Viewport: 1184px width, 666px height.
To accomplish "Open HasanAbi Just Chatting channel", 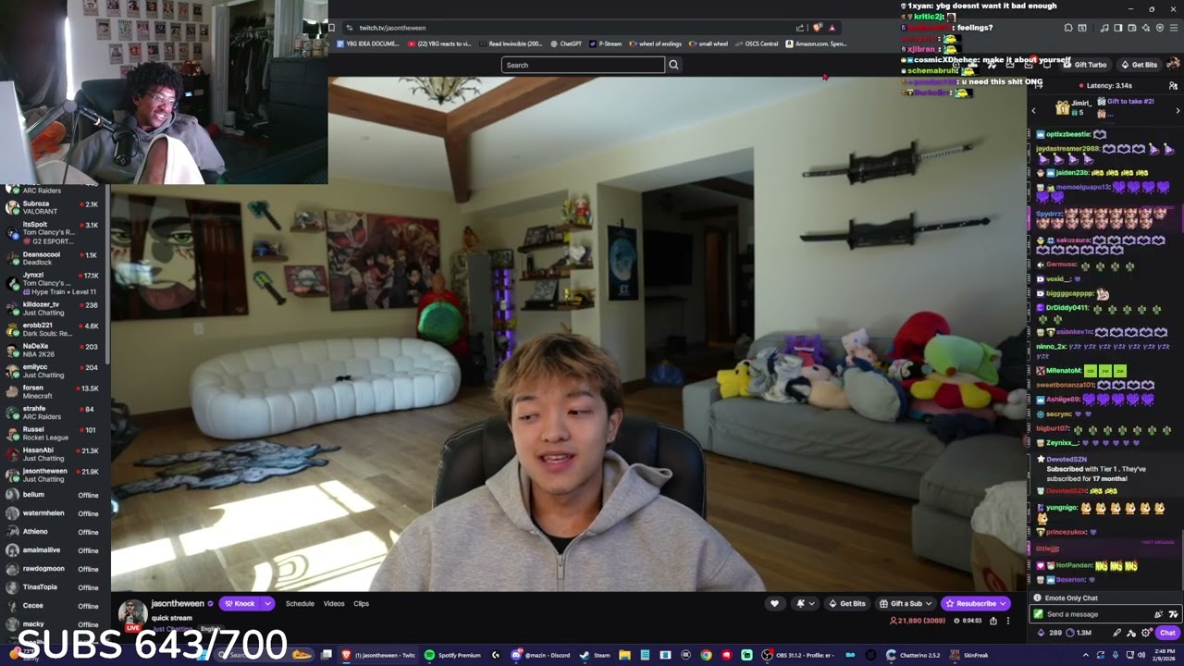I will pyautogui.click(x=55, y=454).
